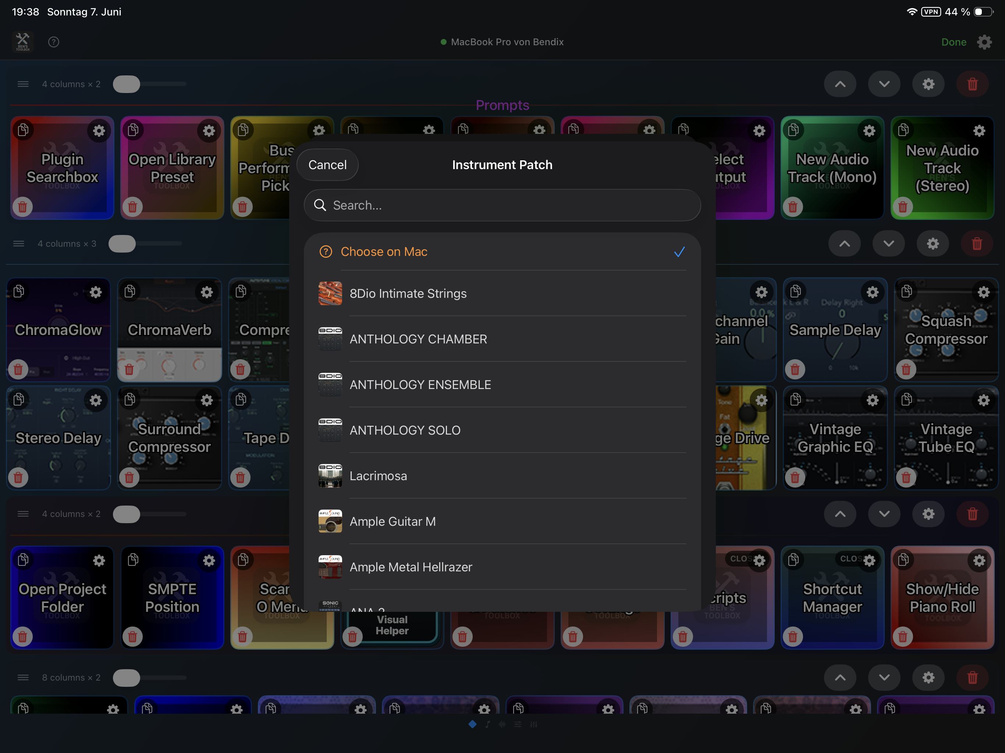Image resolution: width=1005 pixels, height=753 pixels.
Task: Open the main settings gear beside Done
Action: tap(984, 42)
